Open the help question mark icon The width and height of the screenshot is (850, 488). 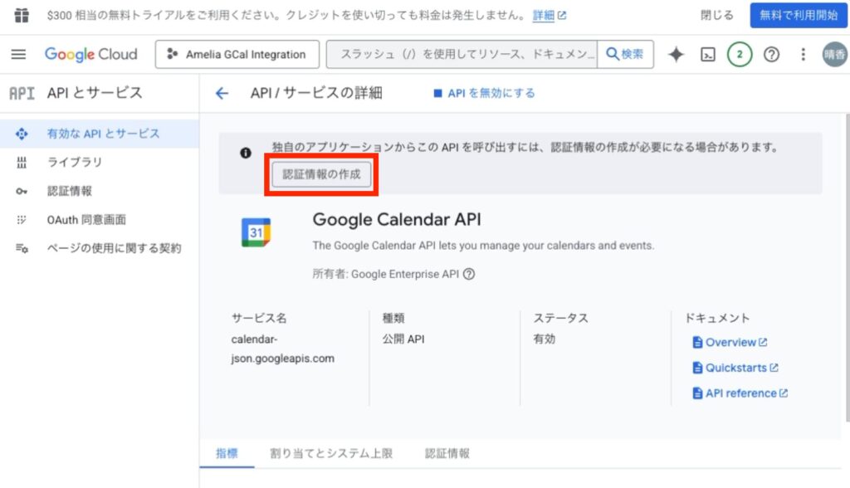(x=771, y=55)
